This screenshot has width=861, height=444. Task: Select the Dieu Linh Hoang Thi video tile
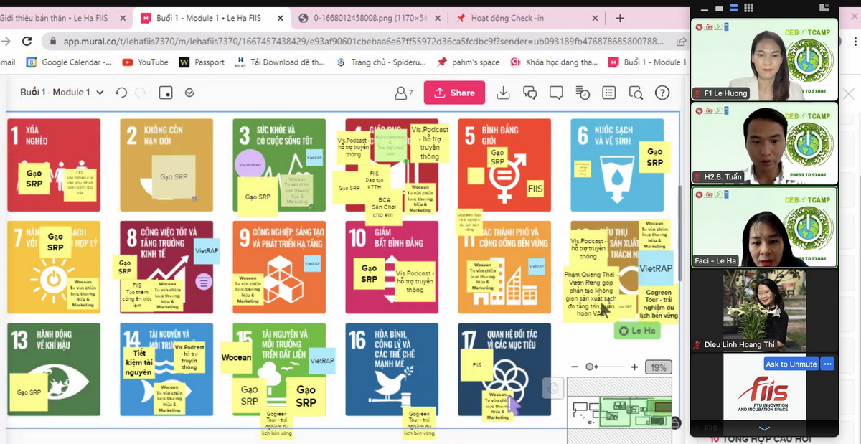pyautogui.click(x=764, y=311)
